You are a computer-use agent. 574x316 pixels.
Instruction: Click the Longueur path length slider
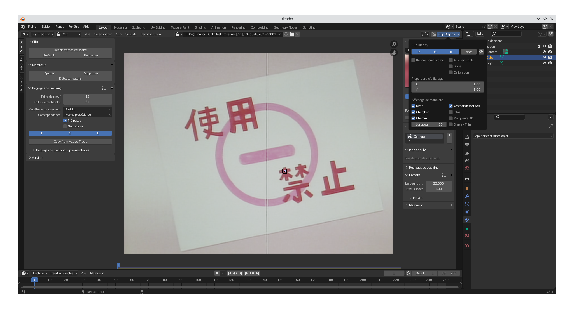click(429, 124)
